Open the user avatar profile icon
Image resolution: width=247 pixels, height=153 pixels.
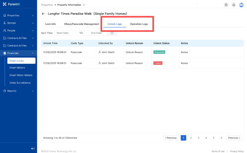[x=241, y=5]
